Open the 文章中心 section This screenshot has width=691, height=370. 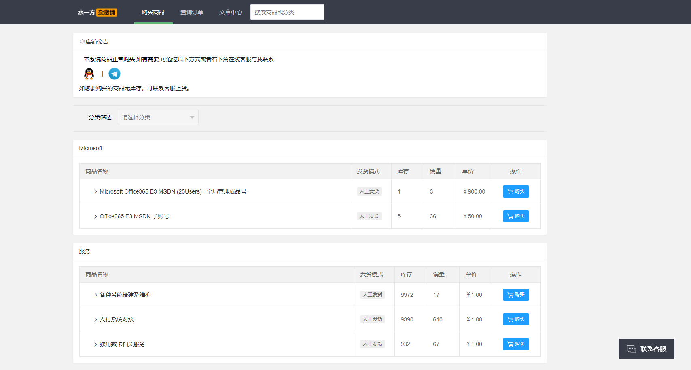230,12
